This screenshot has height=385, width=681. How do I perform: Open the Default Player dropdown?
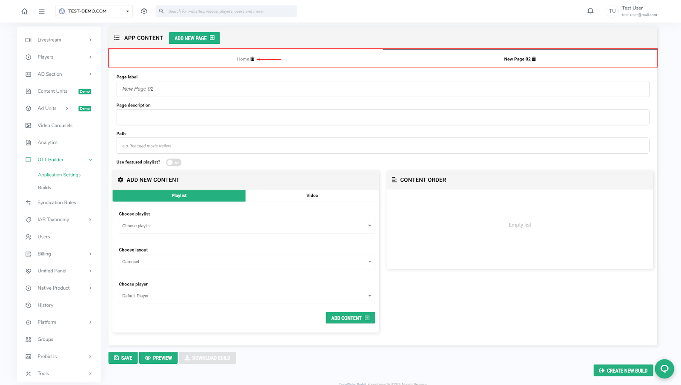(246, 296)
